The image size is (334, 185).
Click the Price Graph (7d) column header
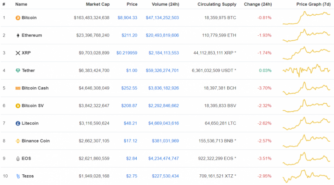pos(313,4)
